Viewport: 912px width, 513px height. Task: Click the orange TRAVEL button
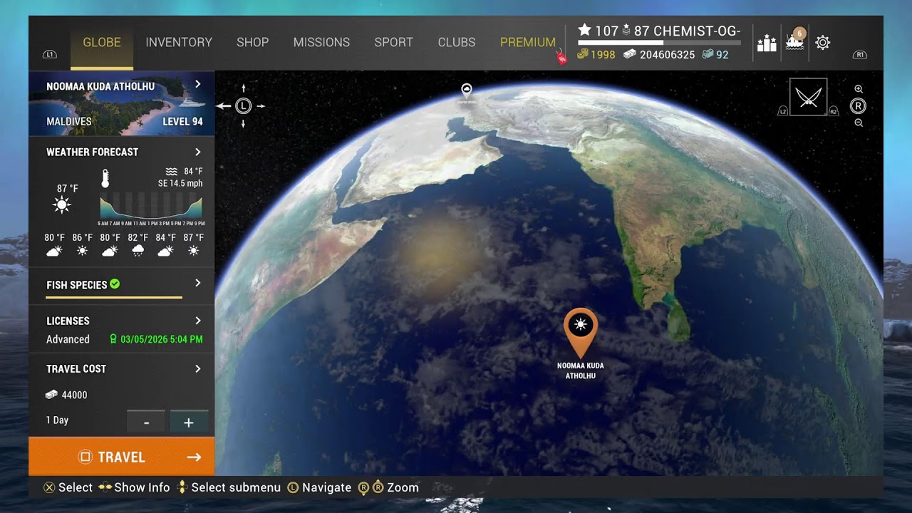pos(121,457)
